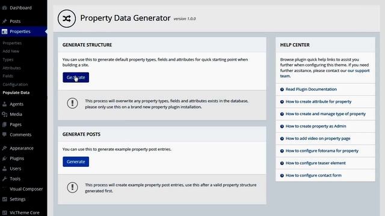The width and height of the screenshot is (385, 216).
Task: Click the VicTheme Core icon
Action: (x=4, y=212)
